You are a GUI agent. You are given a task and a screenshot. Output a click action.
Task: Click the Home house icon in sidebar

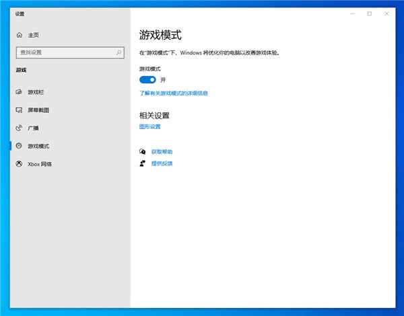click(20, 35)
